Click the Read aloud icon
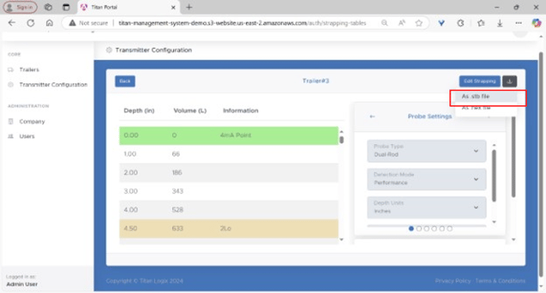 point(402,23)
